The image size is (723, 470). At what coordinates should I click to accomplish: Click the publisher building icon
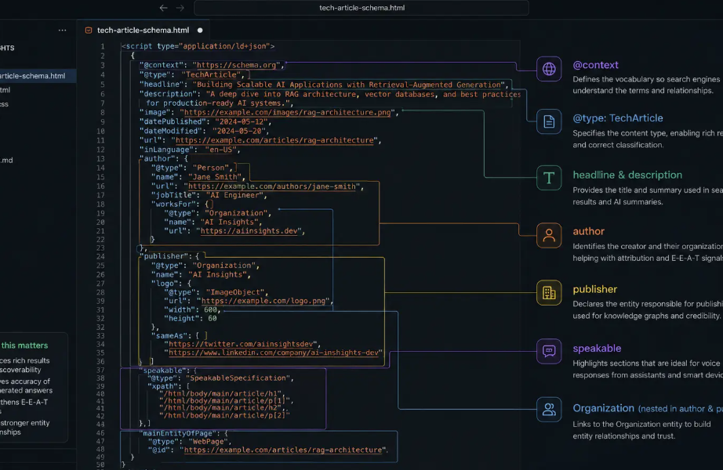pos(549,293)
